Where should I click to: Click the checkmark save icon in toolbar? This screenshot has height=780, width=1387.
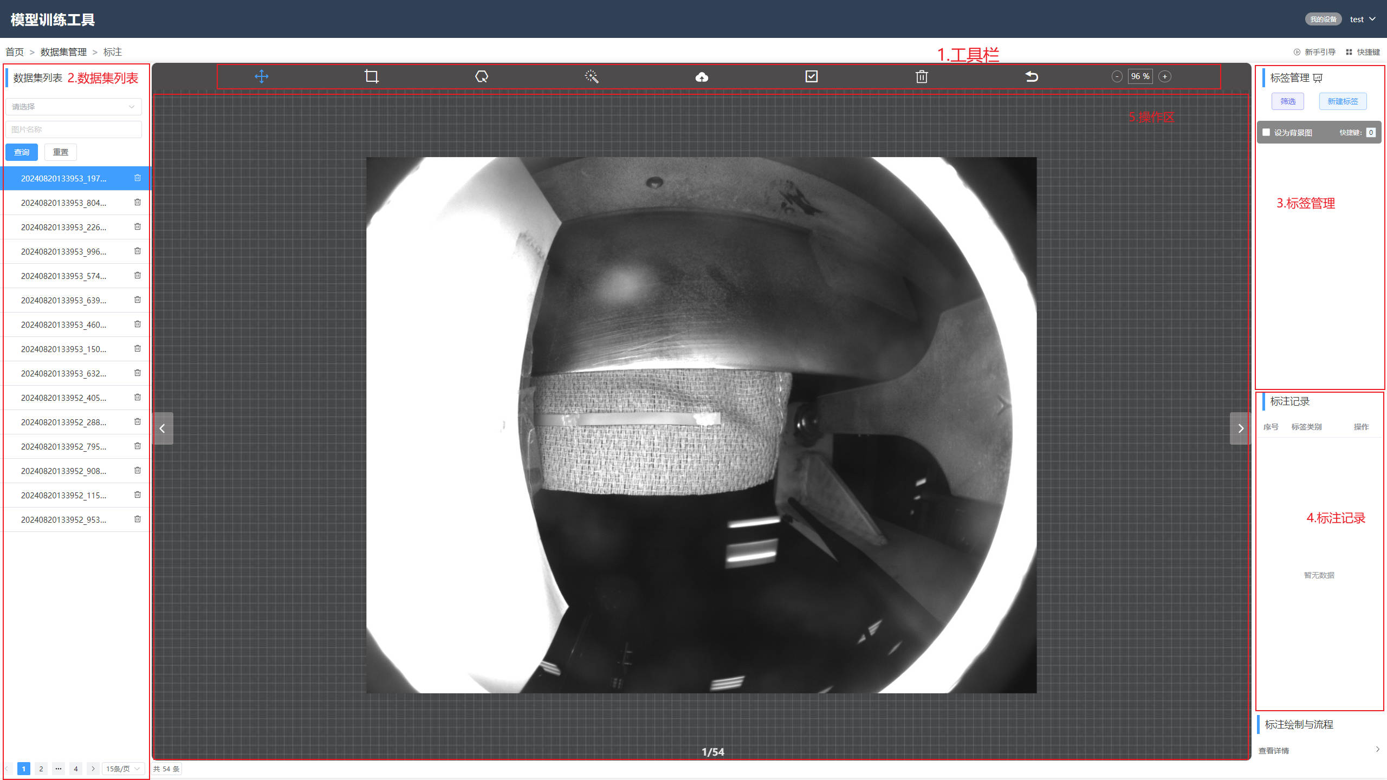pos(812,76)
